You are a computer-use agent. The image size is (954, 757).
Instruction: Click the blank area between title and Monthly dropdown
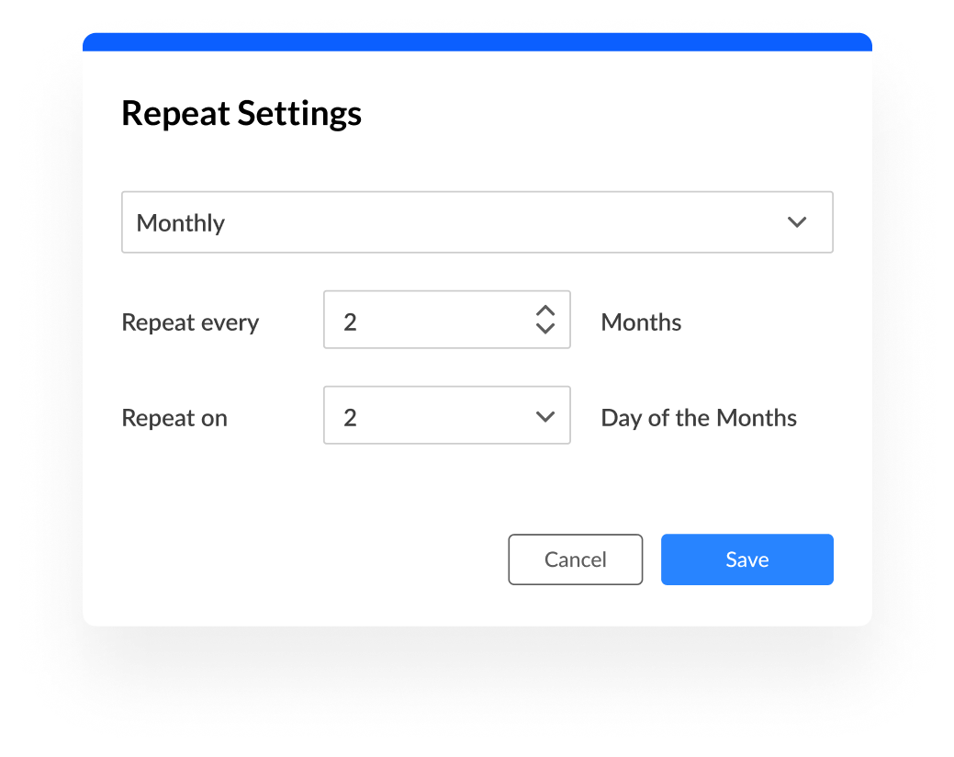point(477,162)
